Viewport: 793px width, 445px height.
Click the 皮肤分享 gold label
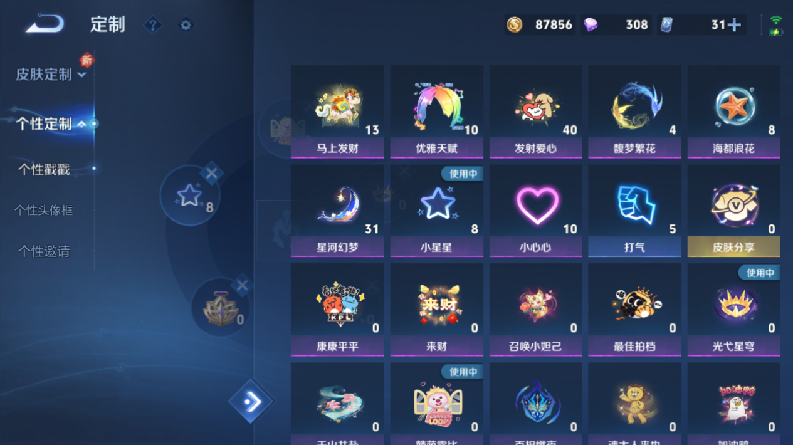coord(733,248)
